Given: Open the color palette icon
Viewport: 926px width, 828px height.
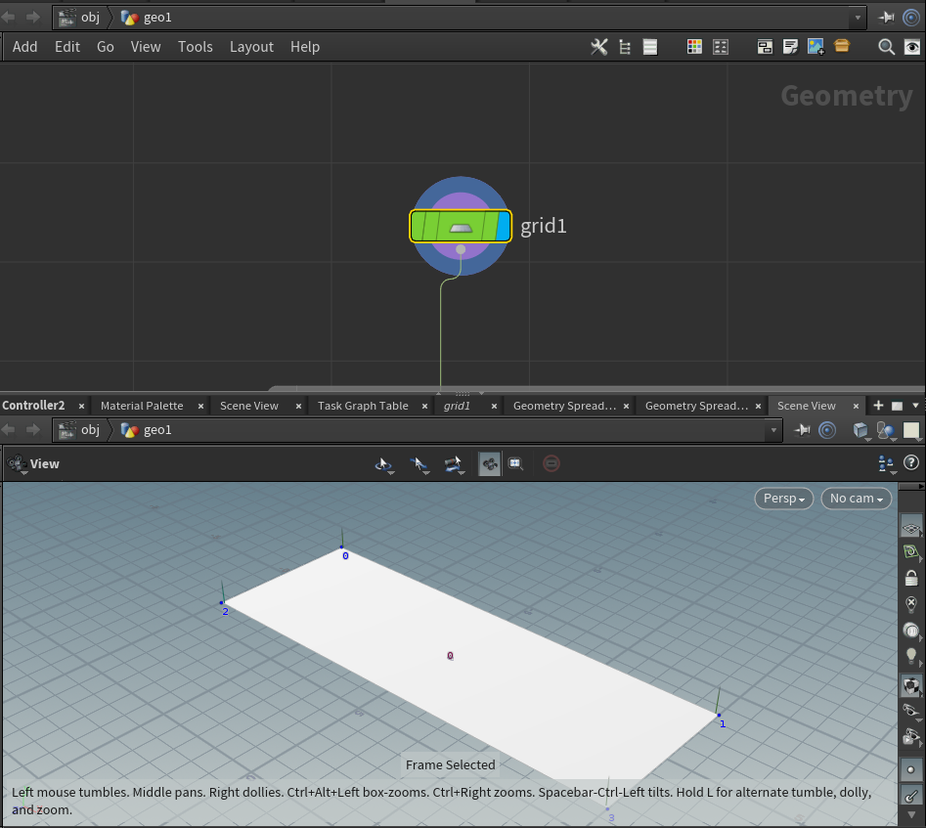Looking at the screenshot, I should pos(694,47).
